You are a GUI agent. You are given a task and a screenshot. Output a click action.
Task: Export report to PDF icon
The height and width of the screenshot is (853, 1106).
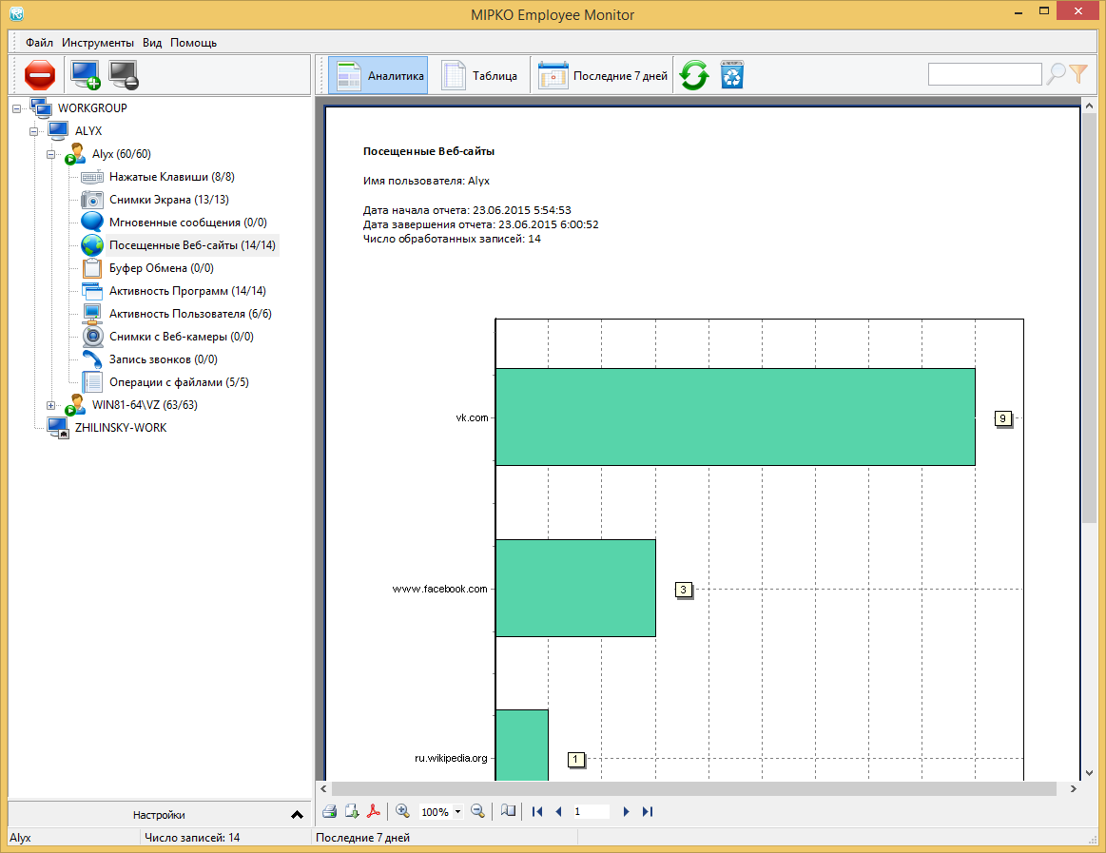tap(375, 811)
